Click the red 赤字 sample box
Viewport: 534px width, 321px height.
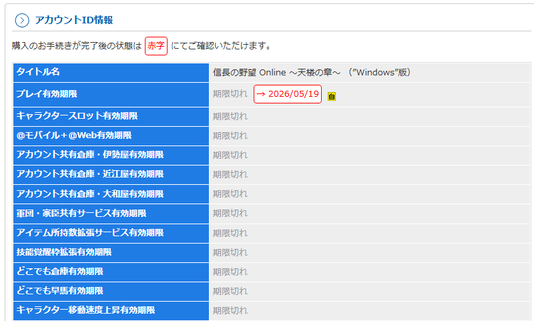(x=156, y=46)
